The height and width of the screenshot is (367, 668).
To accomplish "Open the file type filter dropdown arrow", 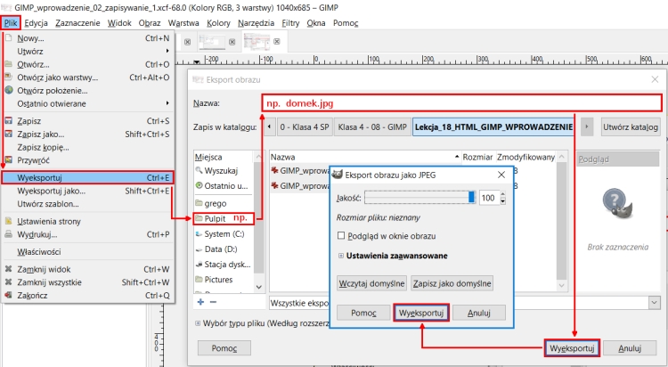I will click(655, 303).
